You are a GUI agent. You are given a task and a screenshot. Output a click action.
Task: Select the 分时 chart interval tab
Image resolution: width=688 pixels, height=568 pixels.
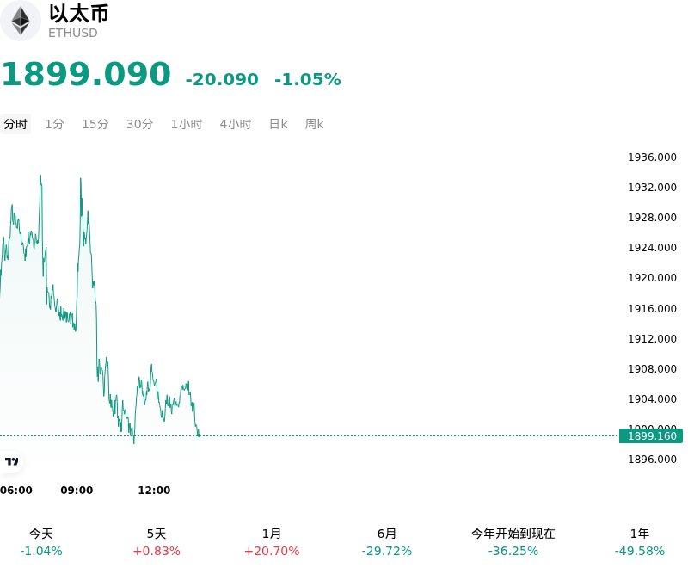coord(15,124)
